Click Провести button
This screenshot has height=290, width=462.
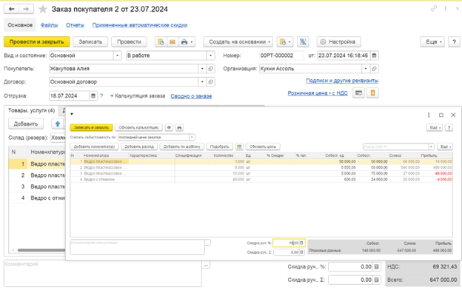(x=129, y=42)
